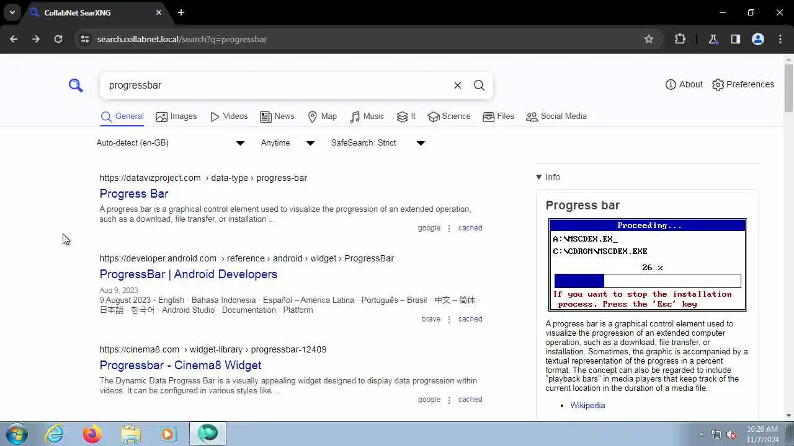Submit search with magnifier button

click(480, 85)
